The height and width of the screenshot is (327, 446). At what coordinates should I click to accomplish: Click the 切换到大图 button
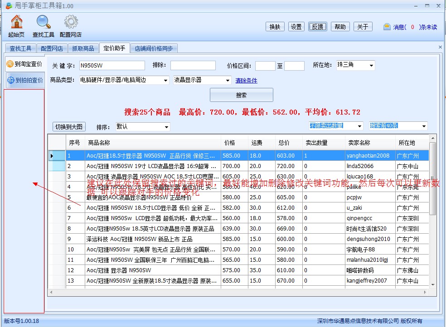(x=69, y=127)
